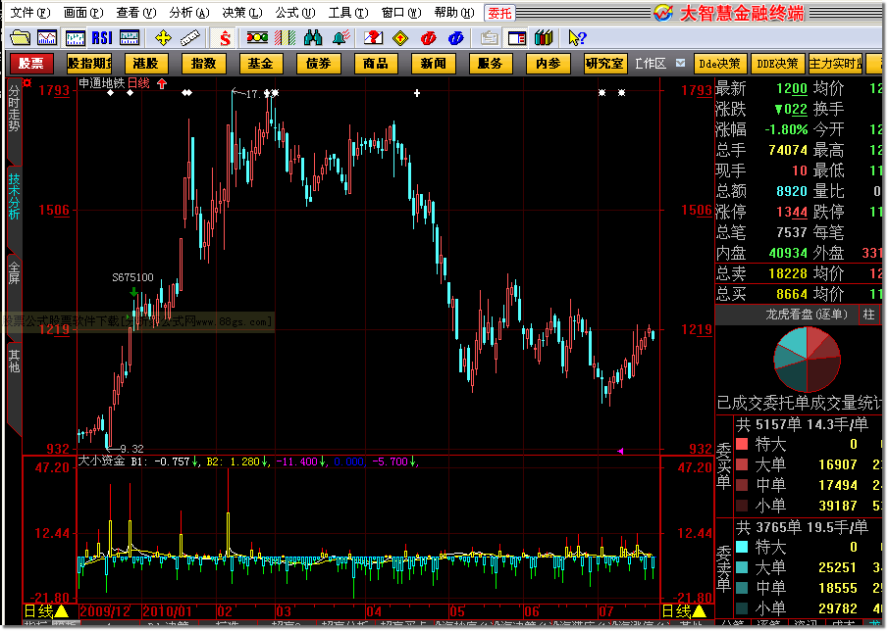
Task: Select the 港股 category button
Action: [x=146, y=64]
